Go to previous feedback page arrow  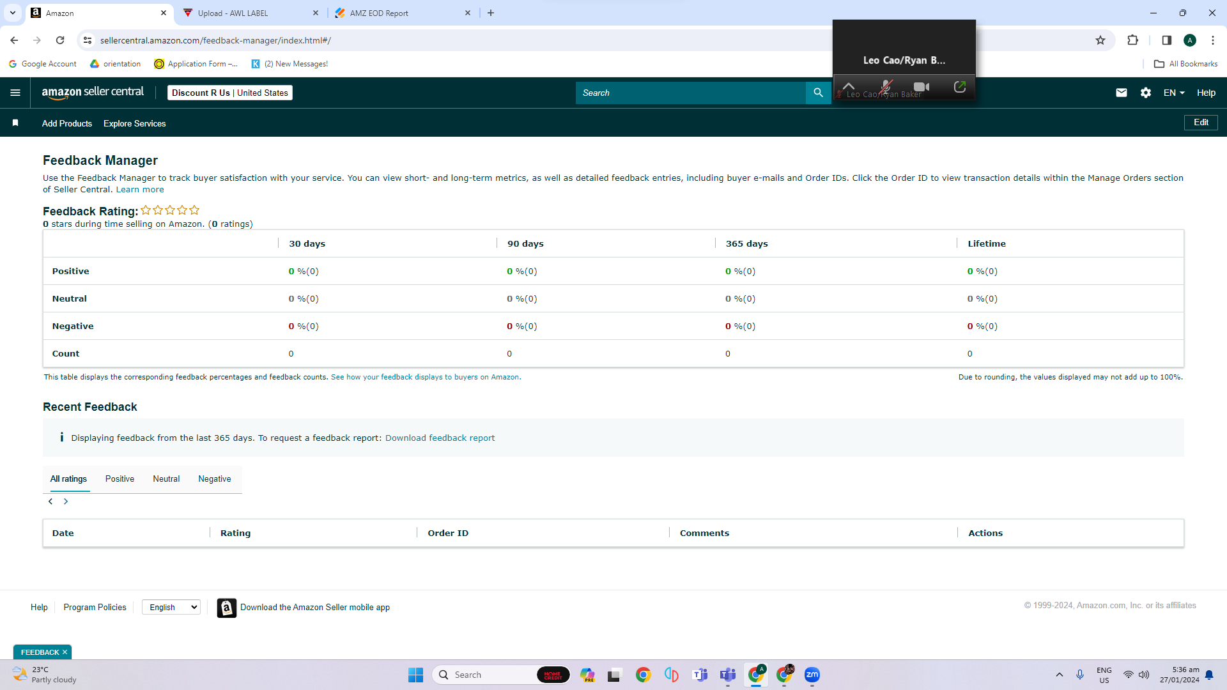(50, 502)
